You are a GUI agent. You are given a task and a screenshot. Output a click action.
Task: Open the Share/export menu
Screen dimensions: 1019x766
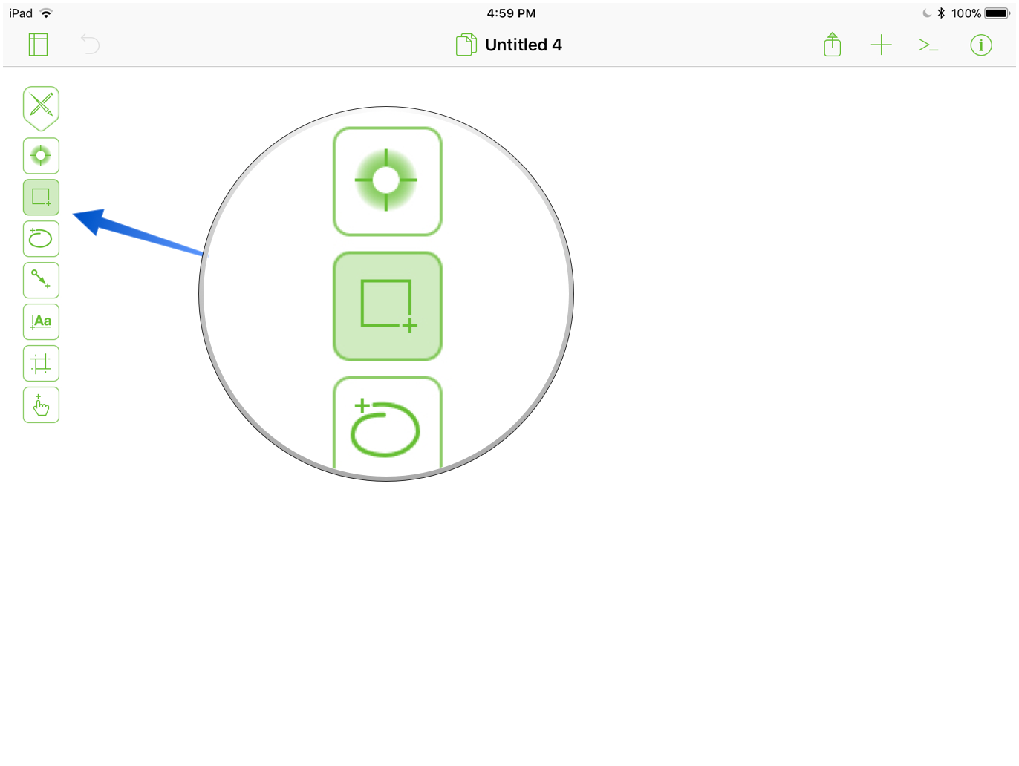[x=832, y=45]
